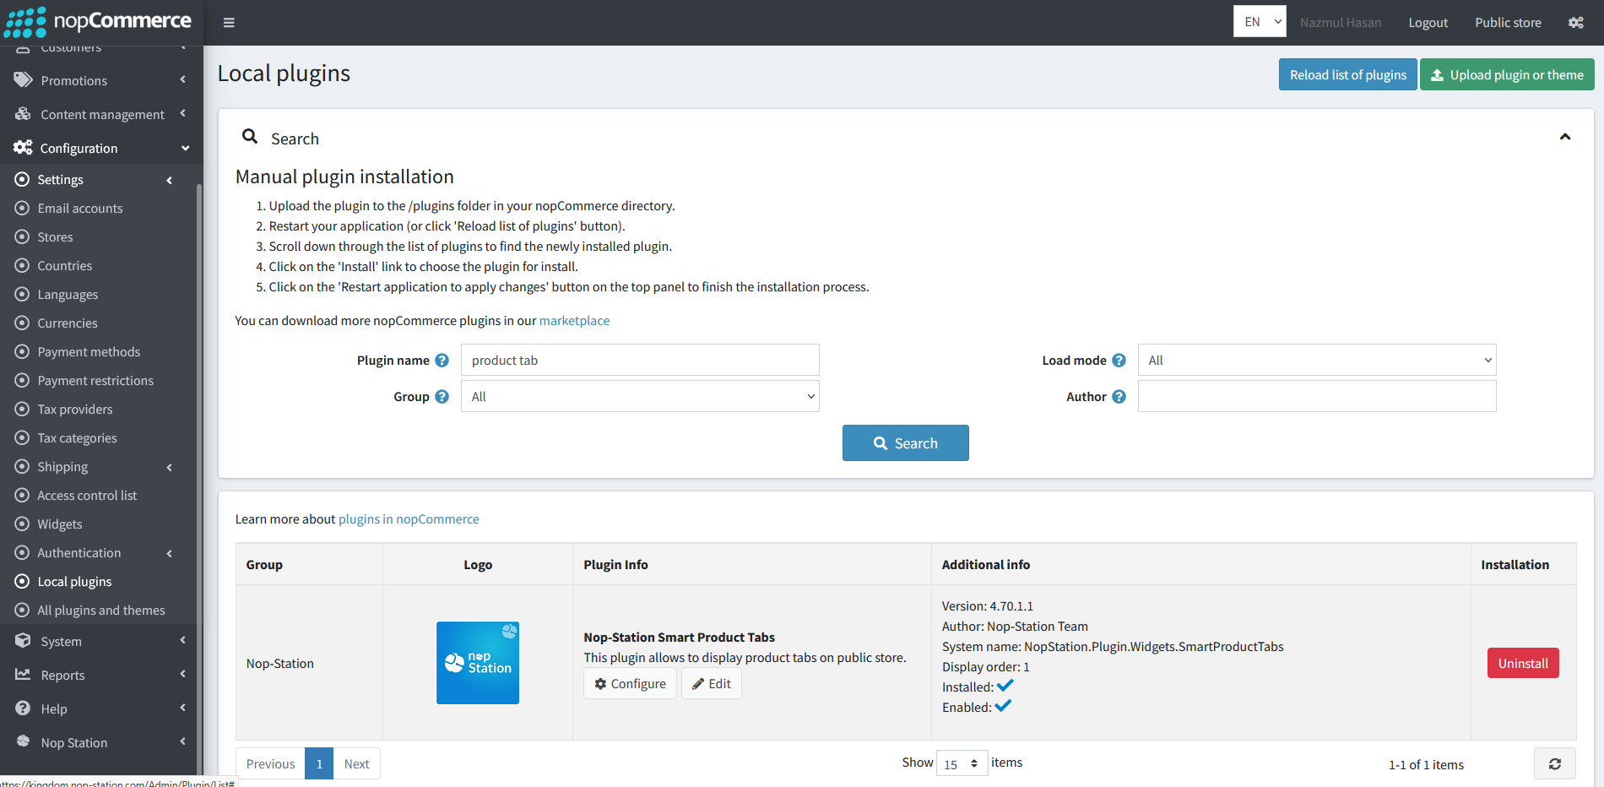Open the marketplace link
The height and width of the screenshot is (787, 1604).
(x=574, y=321)
